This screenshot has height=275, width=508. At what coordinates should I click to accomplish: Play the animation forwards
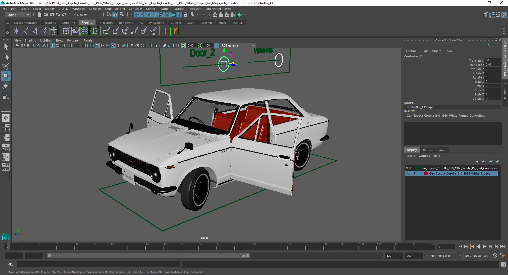click(x=484, y=246)
